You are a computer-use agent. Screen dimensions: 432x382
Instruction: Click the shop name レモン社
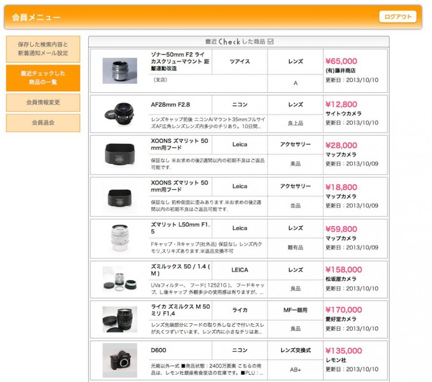[x=336, y=360]
